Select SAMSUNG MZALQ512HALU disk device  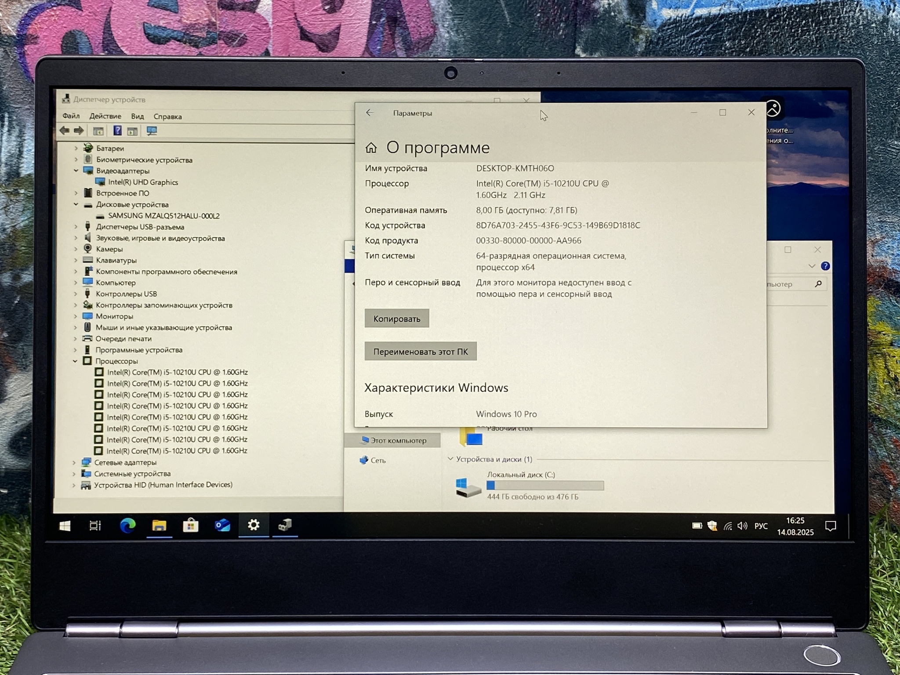(163, 216)
